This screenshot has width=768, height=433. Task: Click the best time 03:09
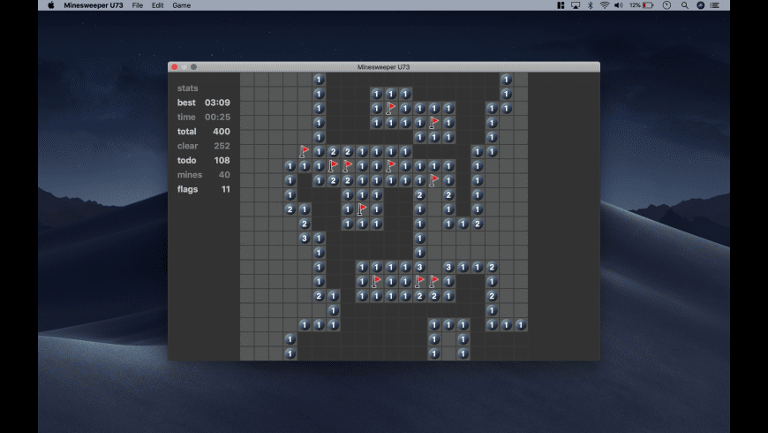[x=217, y=103]
